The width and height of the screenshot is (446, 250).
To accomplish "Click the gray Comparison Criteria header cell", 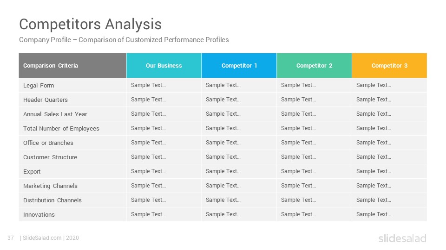I will point(72,65).
